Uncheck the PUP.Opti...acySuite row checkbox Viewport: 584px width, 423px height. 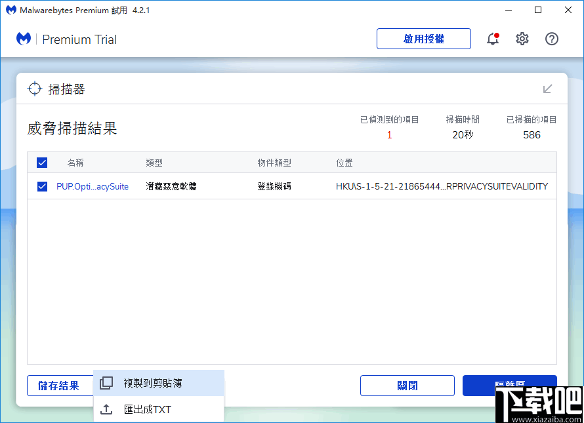click(x=42, y=186)
